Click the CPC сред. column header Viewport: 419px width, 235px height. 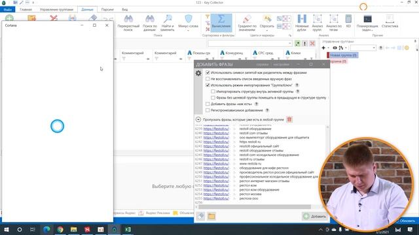tap(266, 53)
